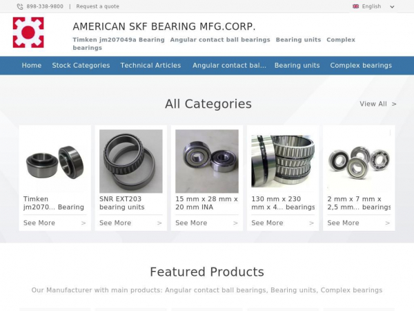This screenshot has width=414, height=311.
Task: Click the phone number 898-338-9800
Action: [x=45, y=6]
